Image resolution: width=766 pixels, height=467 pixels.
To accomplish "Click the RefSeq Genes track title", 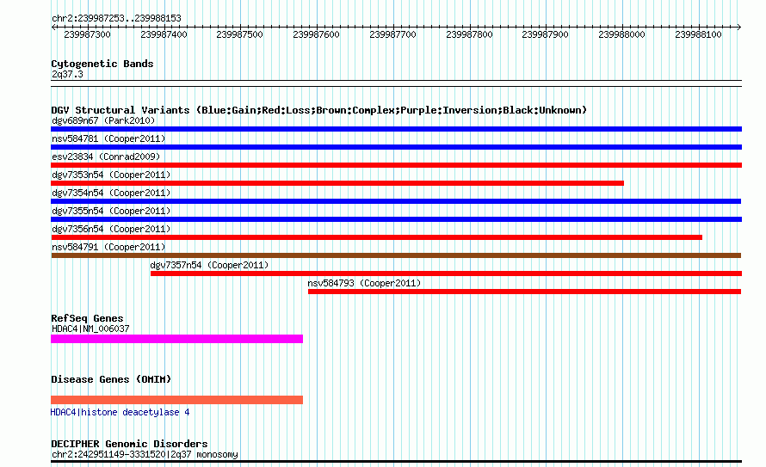I will [x=87, y=318].
